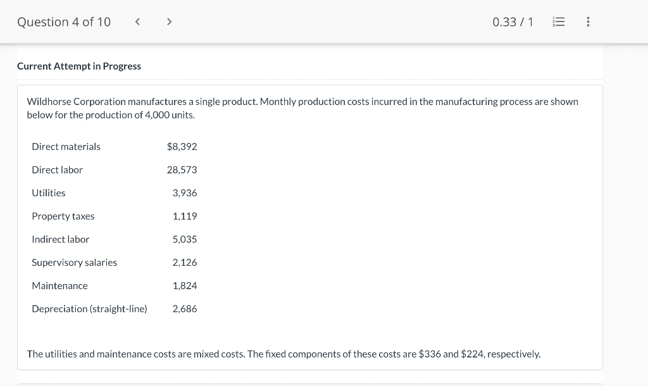Select the 28,573 value
The height and width of the screenshot is (386, 648).
182,170
